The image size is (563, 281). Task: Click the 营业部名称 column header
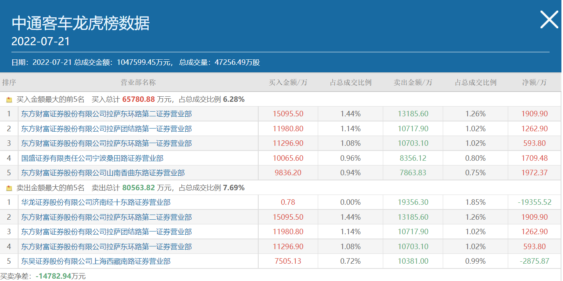138,83
